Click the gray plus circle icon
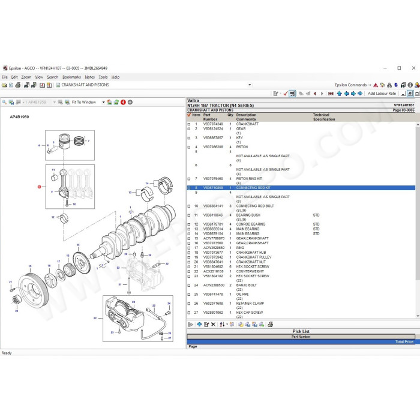The image size is (420, 420). click(130, 102)
